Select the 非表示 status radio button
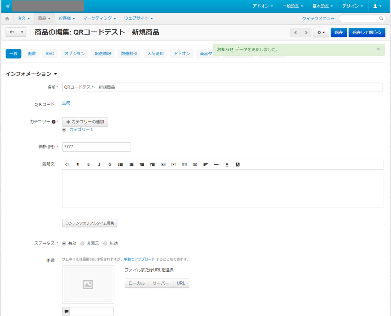Screen dimensions: 391x316 [x=83, y=244]
